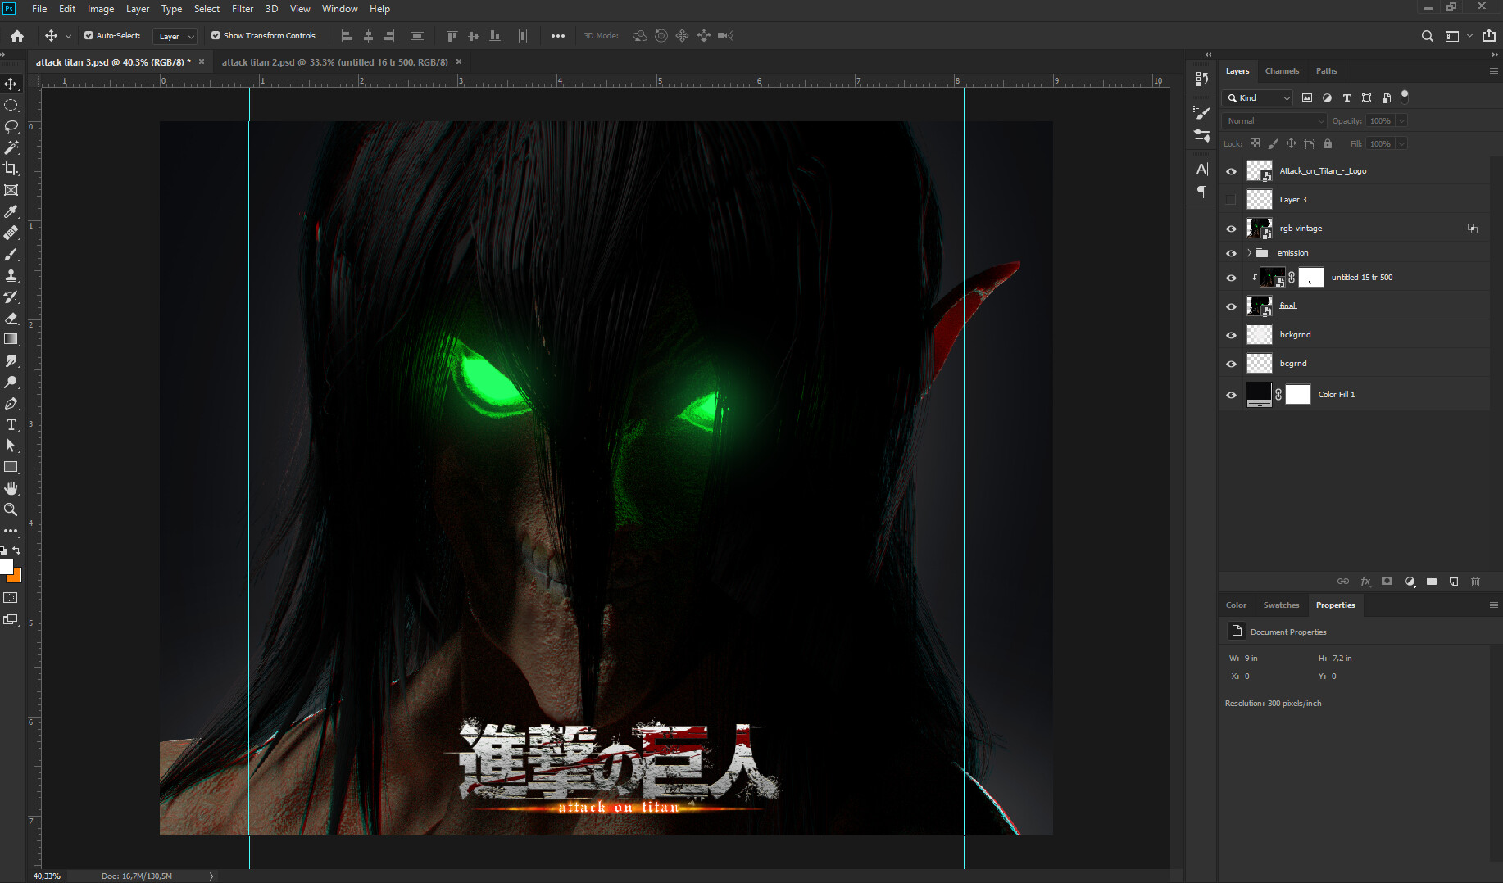Select the Hand tool
Image resolution: width=1503 pixels, height=883 pixels.
point(11,488)
